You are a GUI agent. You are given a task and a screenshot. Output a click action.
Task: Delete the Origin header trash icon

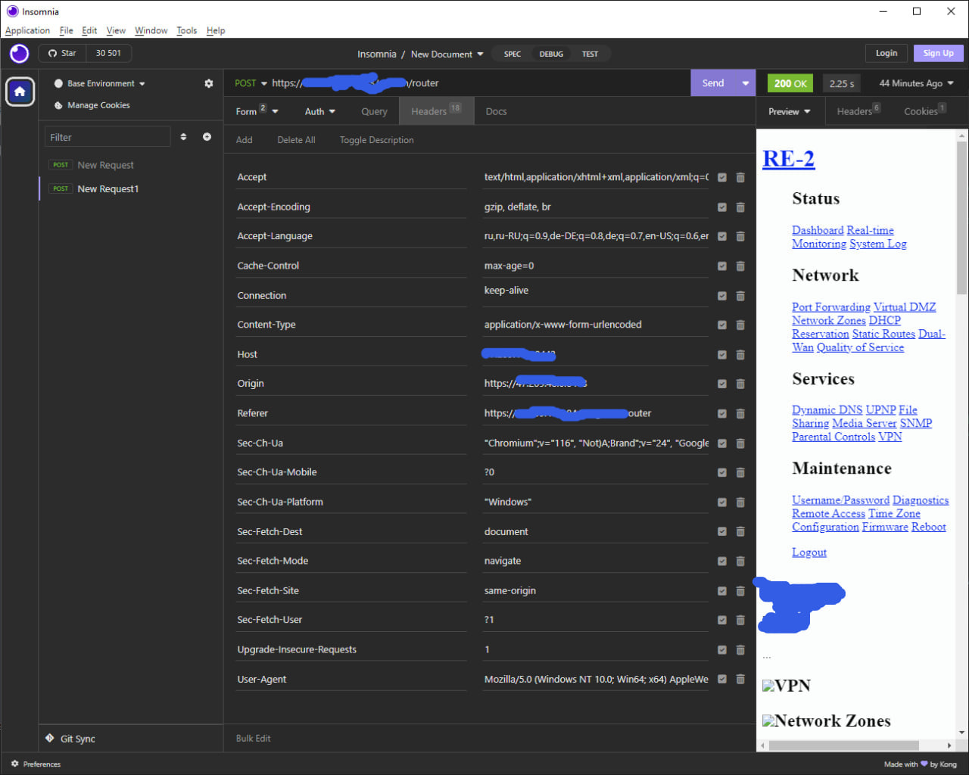point(740,384)
